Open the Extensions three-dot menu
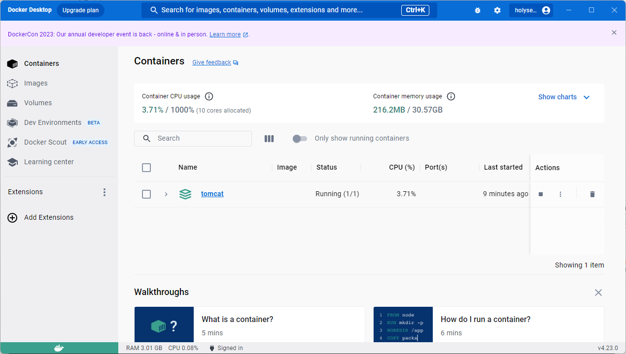Image resolution: width=626 pixels, height=354 pixels. [x=104, y=192]
